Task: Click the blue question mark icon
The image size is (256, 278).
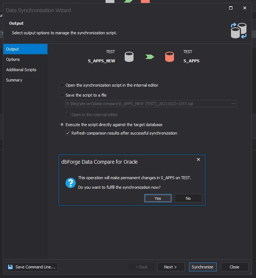Action: [70, 183]
